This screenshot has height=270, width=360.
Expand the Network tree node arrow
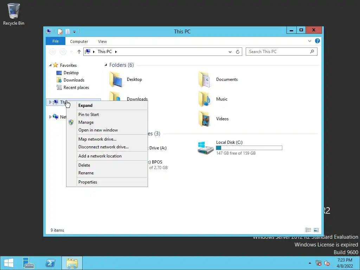(x=50, y=117)
